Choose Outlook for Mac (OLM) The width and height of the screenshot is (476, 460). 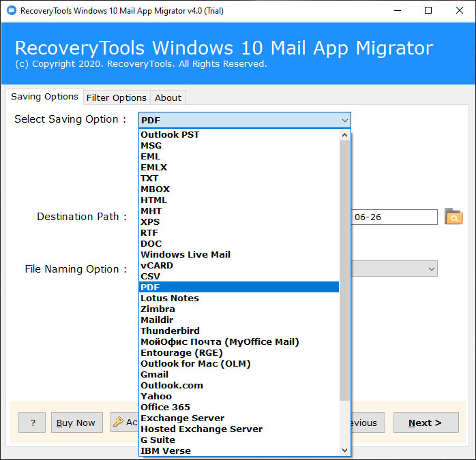point(239,363)
